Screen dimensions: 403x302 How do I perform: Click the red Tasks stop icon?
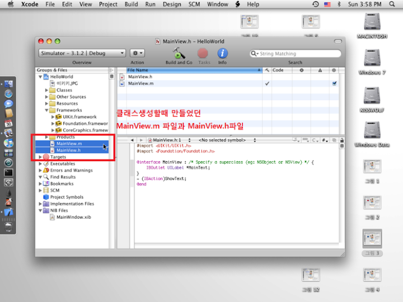[x=203, y=54]
